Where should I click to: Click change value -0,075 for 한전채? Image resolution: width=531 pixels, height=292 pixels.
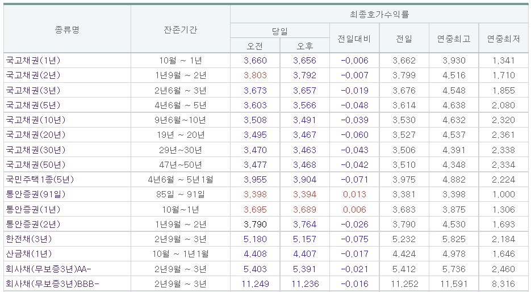point(354,239)
